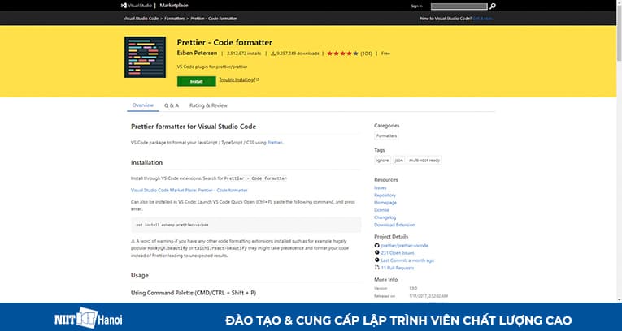
Task: Open the Issues resource link
Action: point(380,187)
